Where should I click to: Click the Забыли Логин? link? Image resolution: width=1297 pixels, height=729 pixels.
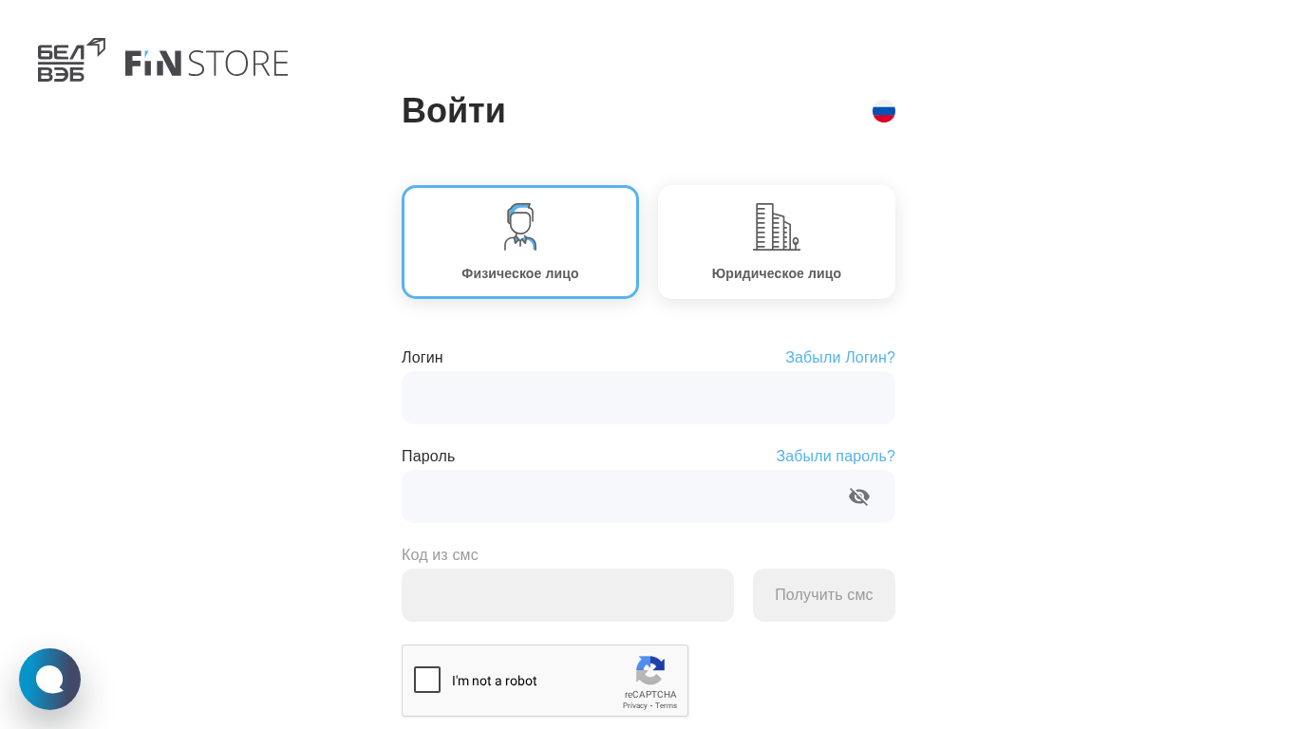839,358
